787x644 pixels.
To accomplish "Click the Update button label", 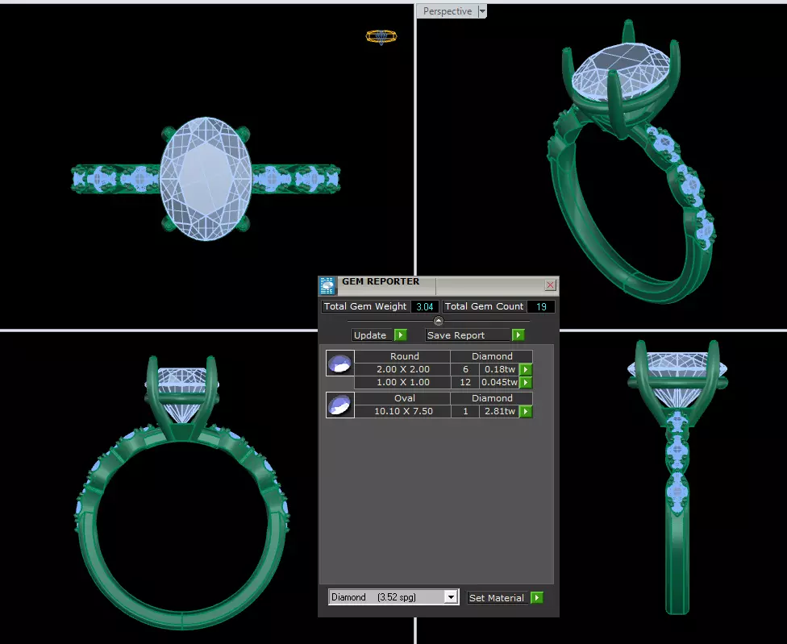I will pos(370,335).
